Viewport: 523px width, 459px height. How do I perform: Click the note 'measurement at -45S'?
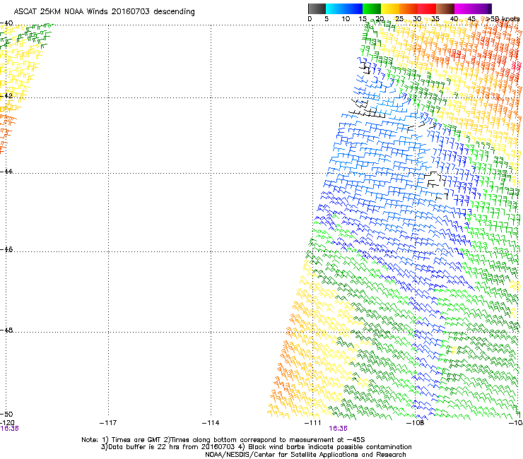point(327,440)
